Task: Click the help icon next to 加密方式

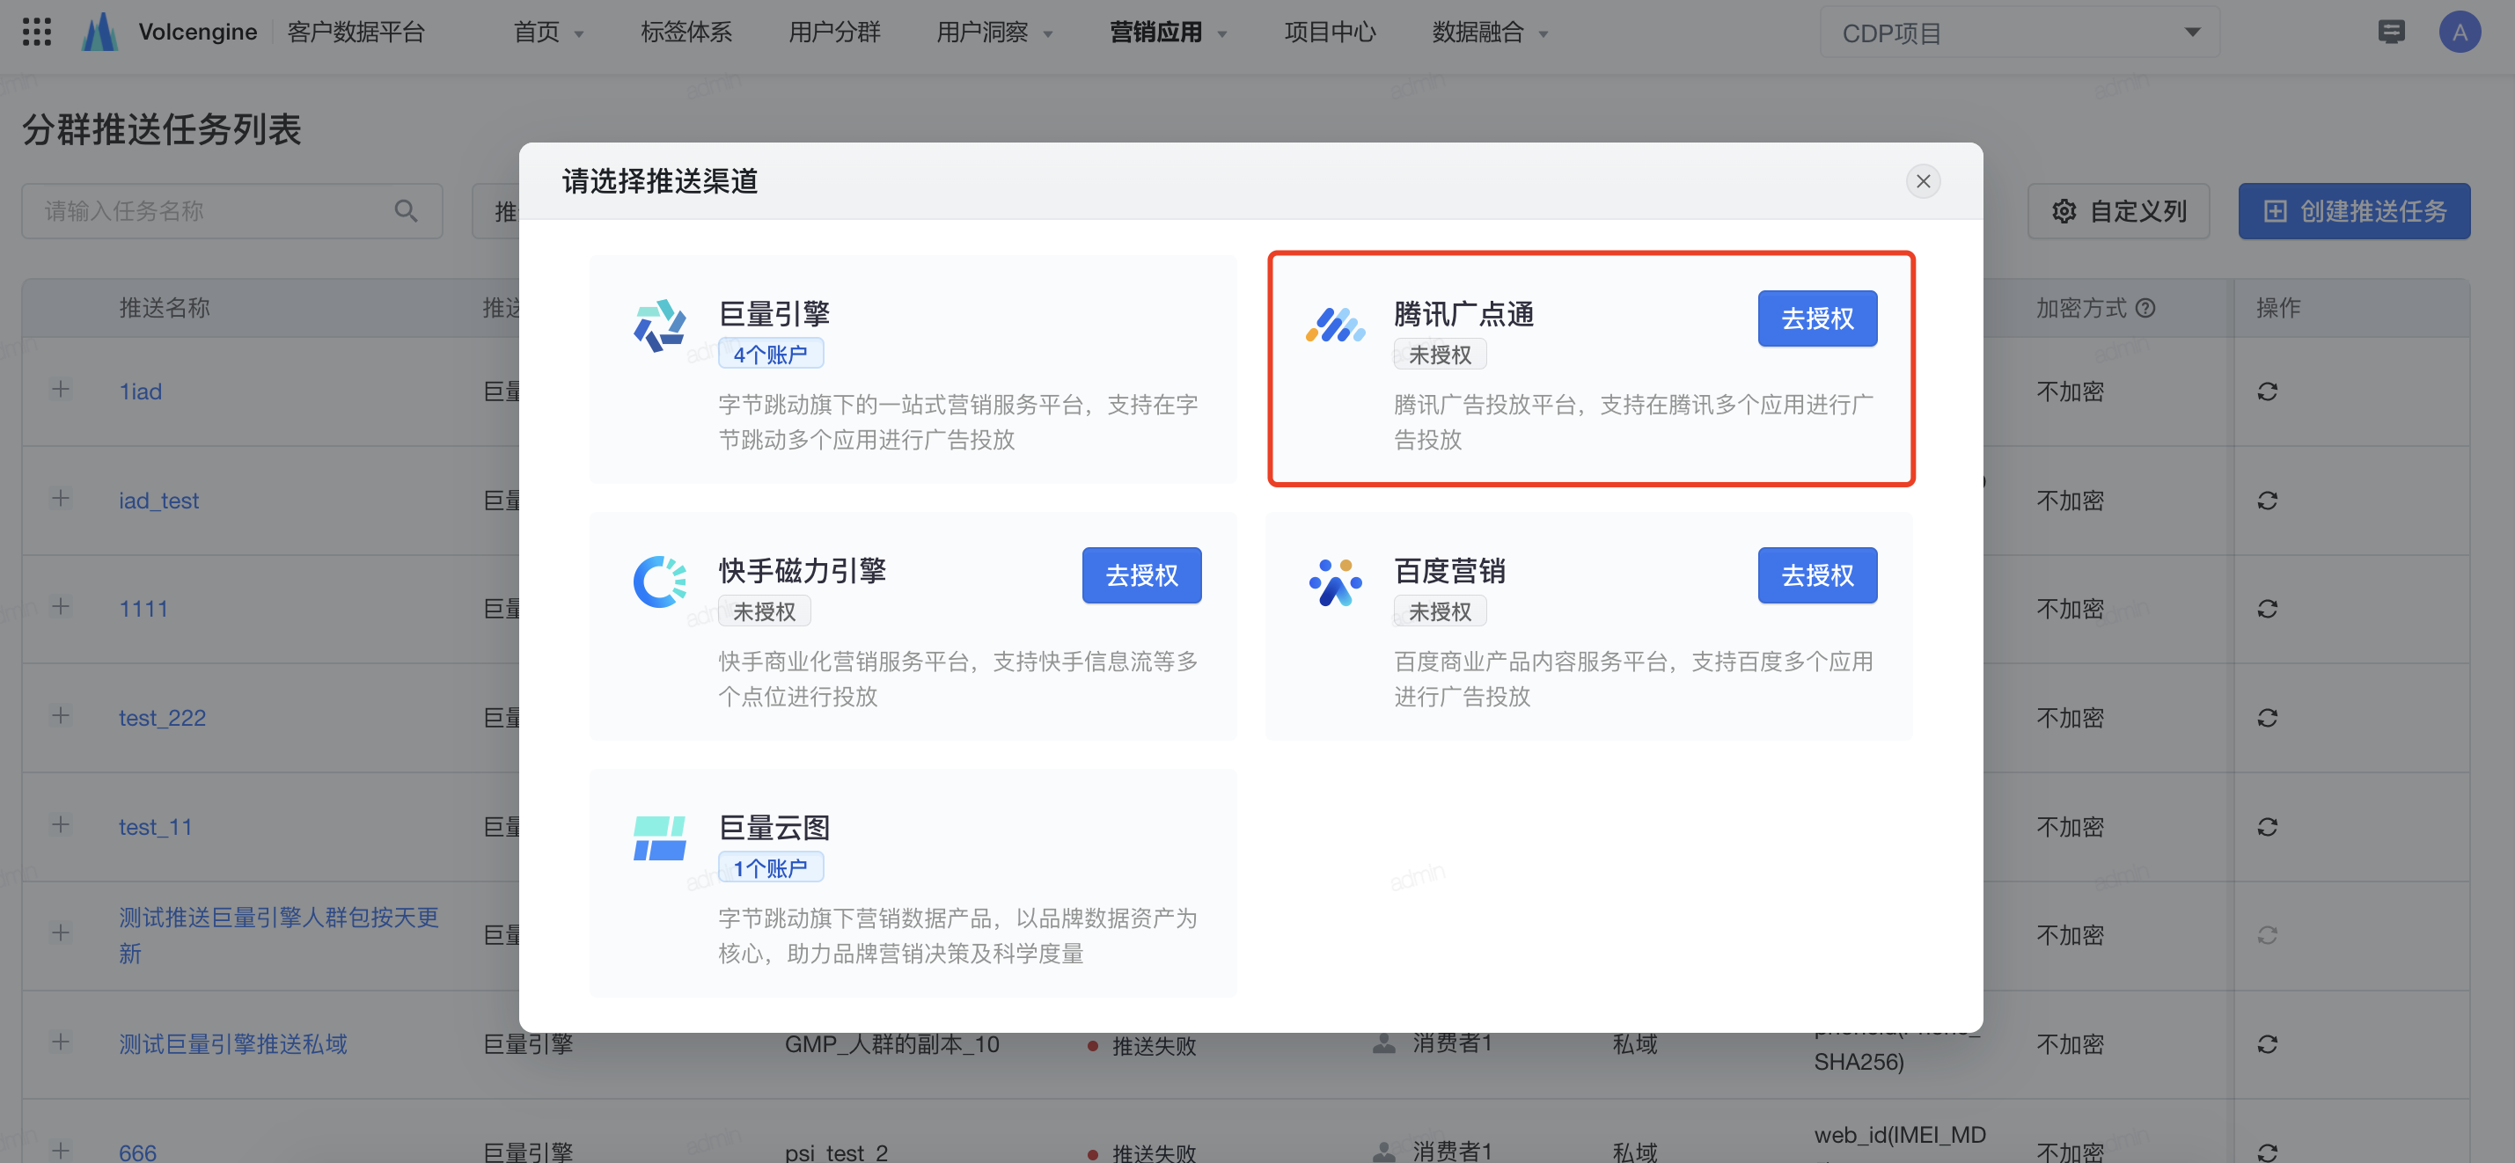Action: (x=2145, y=308)
